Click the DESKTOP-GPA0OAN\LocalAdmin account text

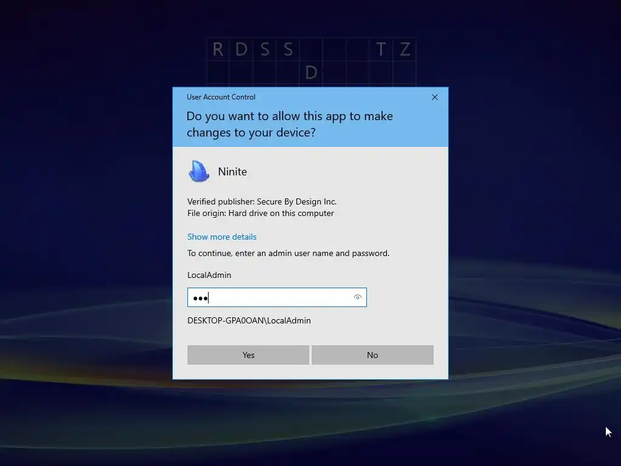click(x=249, y=320)
